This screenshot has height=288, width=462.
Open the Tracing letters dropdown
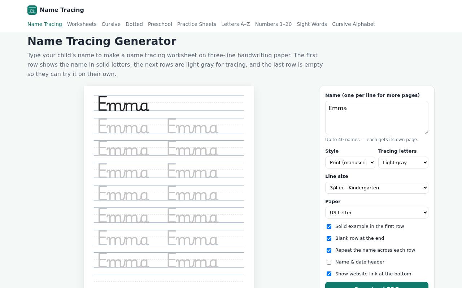pyautogui.click(x=403, y=162)
